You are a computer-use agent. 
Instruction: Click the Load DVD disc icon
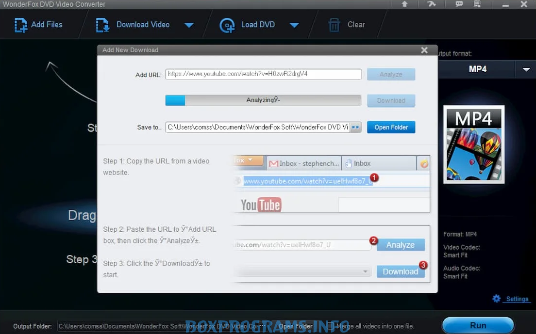pyautogui.click(x=227, y=25)
